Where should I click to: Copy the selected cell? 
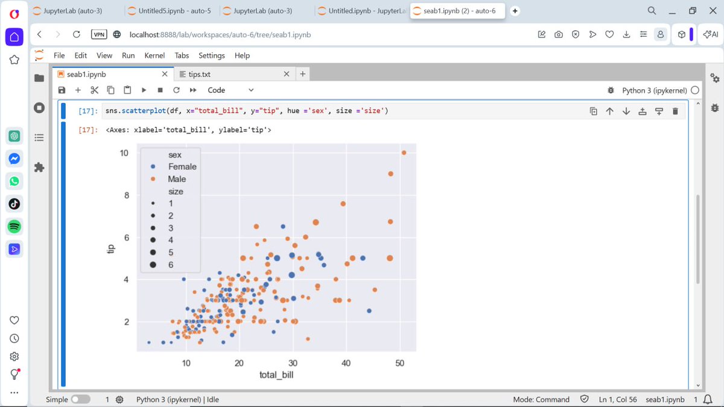click(x=110, y=90)
